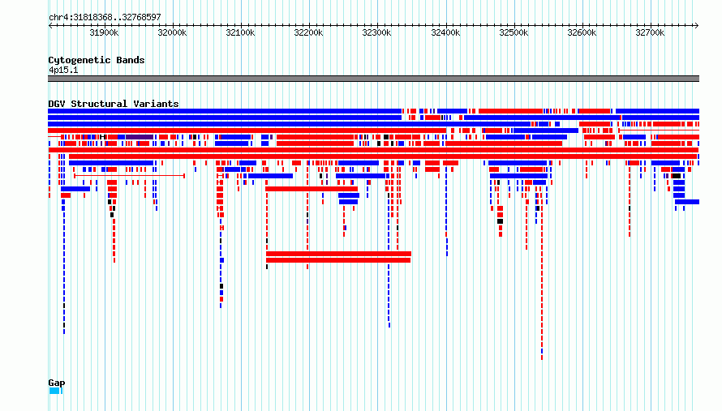The height and width of the screenshot is (411, 722).
Task: Open the DGV Structural Variants track title
Action: (x=114, y=104)
